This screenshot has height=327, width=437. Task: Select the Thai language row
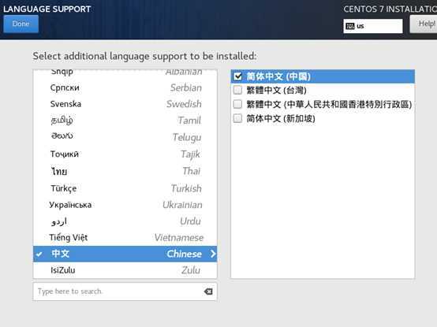[125, 171]
